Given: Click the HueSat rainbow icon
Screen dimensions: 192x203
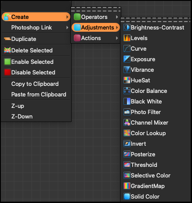Looking at the screenshot, I should coord(127,80).
